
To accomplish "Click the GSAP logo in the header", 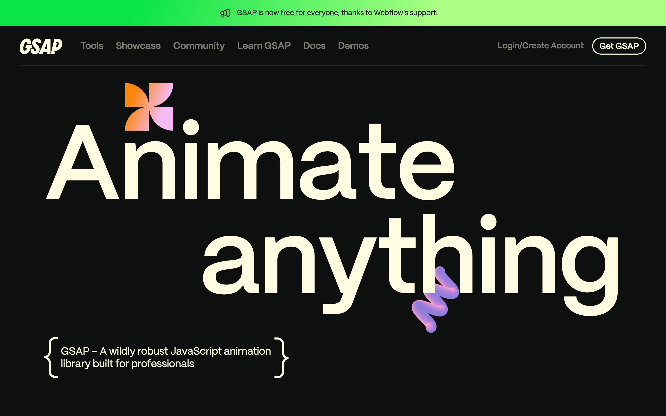I will (41, 46).
